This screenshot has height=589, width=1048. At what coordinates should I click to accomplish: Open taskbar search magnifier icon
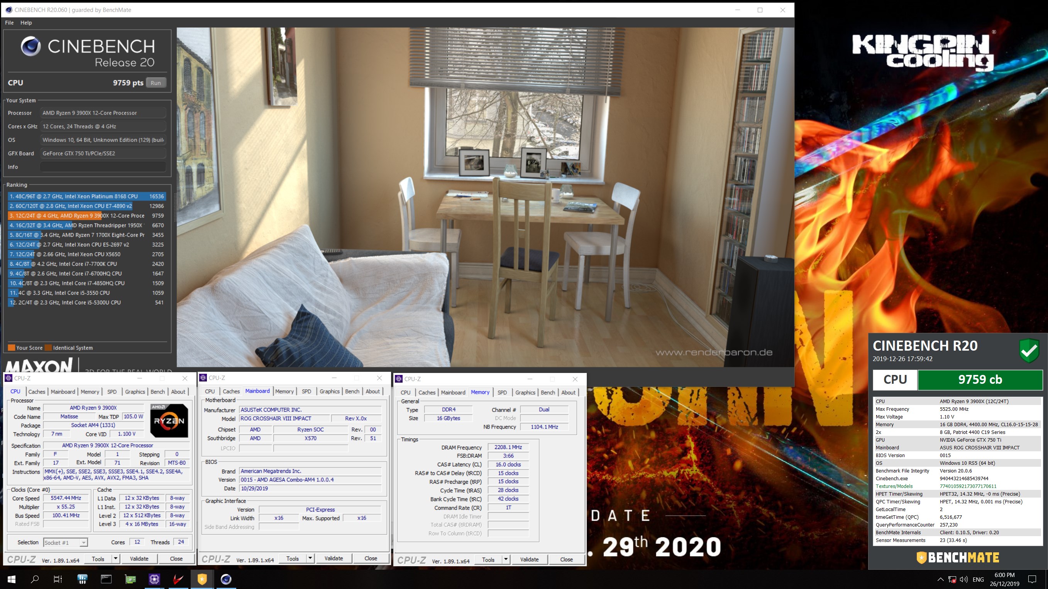35,579
